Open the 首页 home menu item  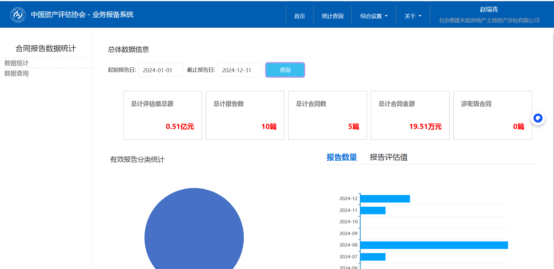click(299, 16)
